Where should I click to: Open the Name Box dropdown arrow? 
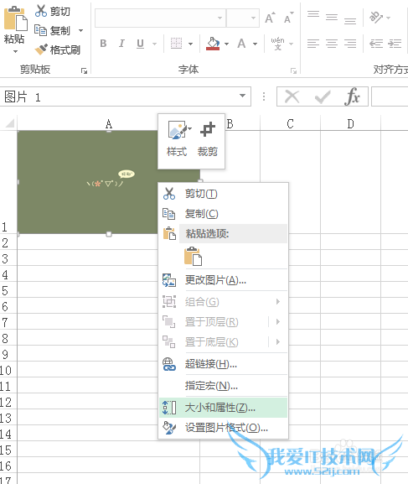click(x=243, y=96)
